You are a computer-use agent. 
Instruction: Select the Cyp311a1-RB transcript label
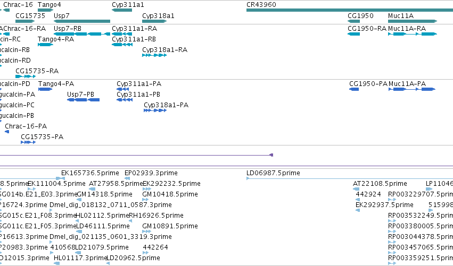coord(134,39)
